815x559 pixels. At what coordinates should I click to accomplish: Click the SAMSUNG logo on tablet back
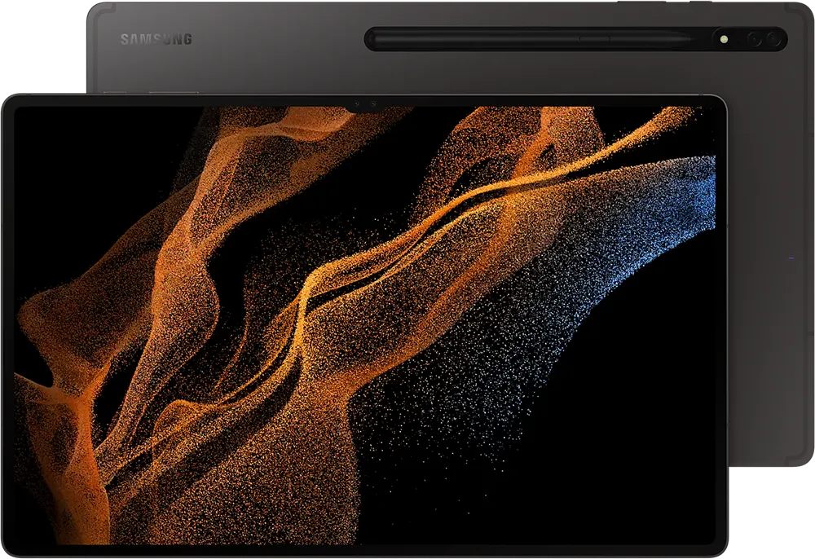click(156, 39)
